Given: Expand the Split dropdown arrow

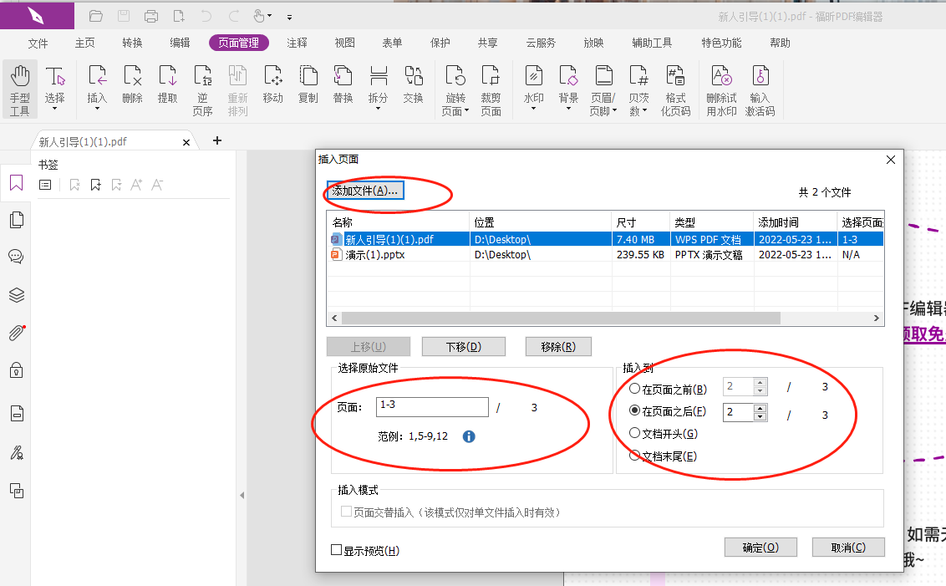Looking at the screenshot, I should [379, 110].
